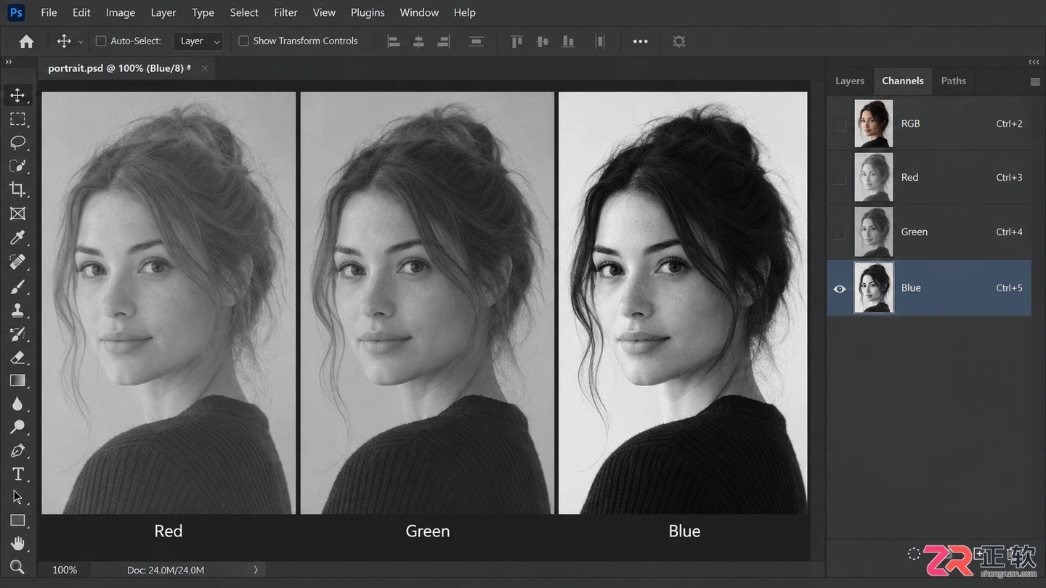The height and width of the screenshot is (588, 1046).
Task: Select the Frame tool
Action: coord(17,213)
